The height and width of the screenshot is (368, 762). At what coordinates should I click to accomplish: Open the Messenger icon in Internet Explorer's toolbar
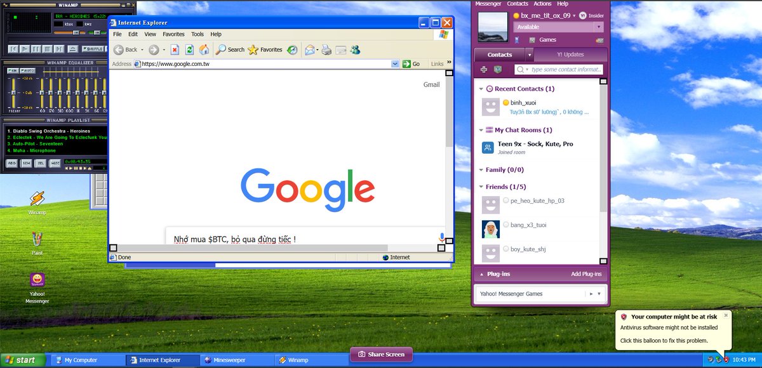point(355,49)
